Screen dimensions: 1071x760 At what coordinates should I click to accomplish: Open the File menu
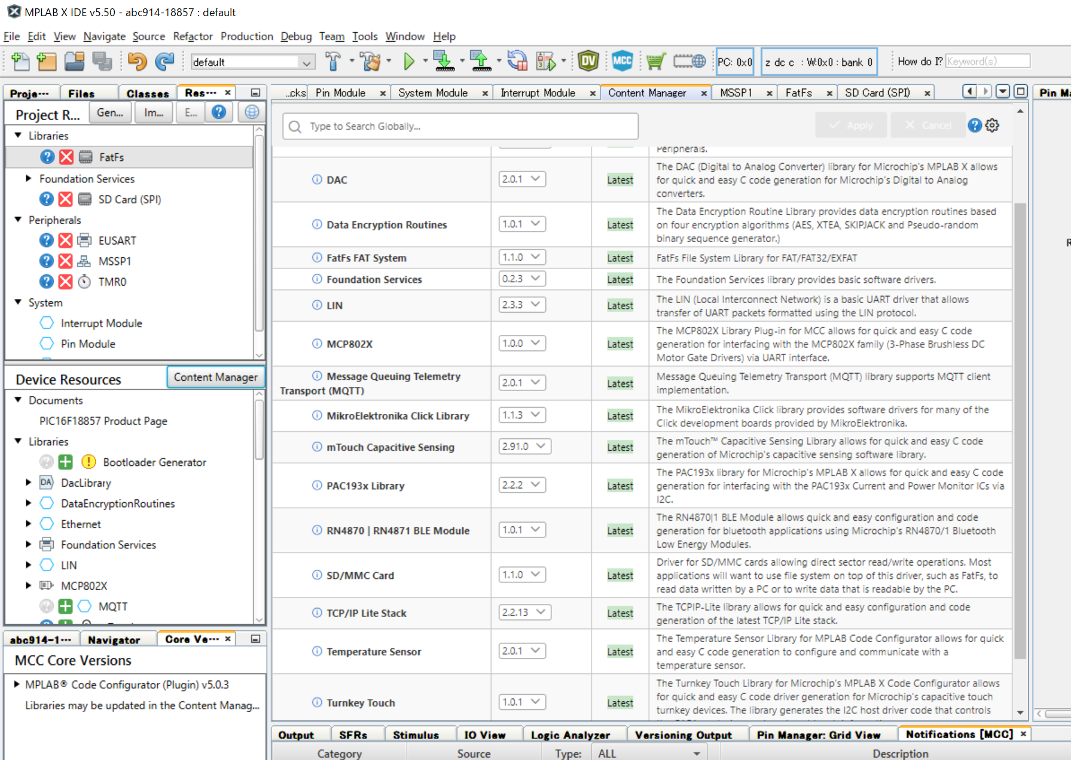pos(11,36)
